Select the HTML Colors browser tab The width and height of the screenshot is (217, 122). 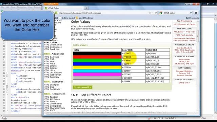pyautogui.click(x=64, y=8)
